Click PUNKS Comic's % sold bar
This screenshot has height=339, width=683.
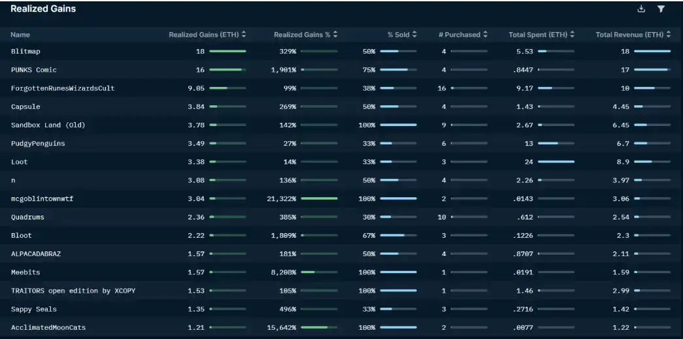point(398,70)
